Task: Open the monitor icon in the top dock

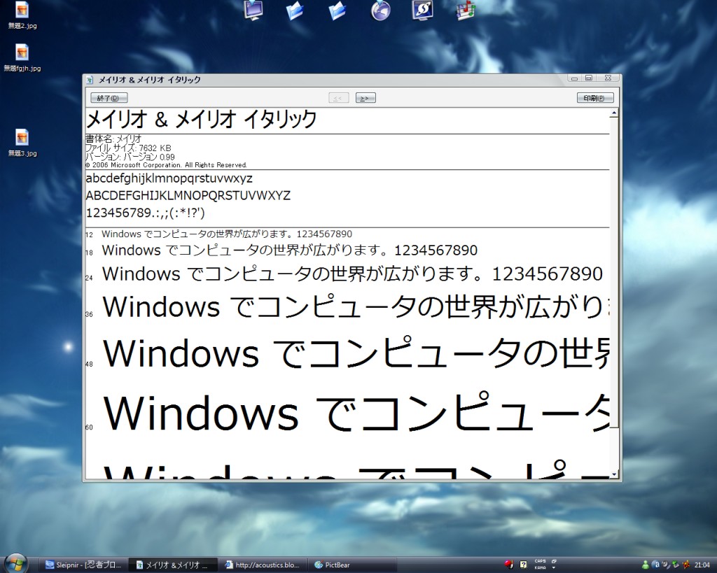Action: tap(253, 10)
